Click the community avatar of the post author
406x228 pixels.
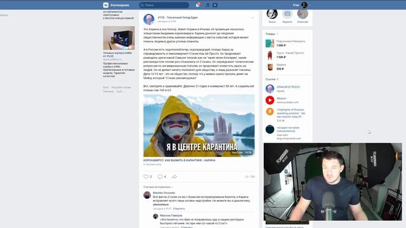click(149, 20)
